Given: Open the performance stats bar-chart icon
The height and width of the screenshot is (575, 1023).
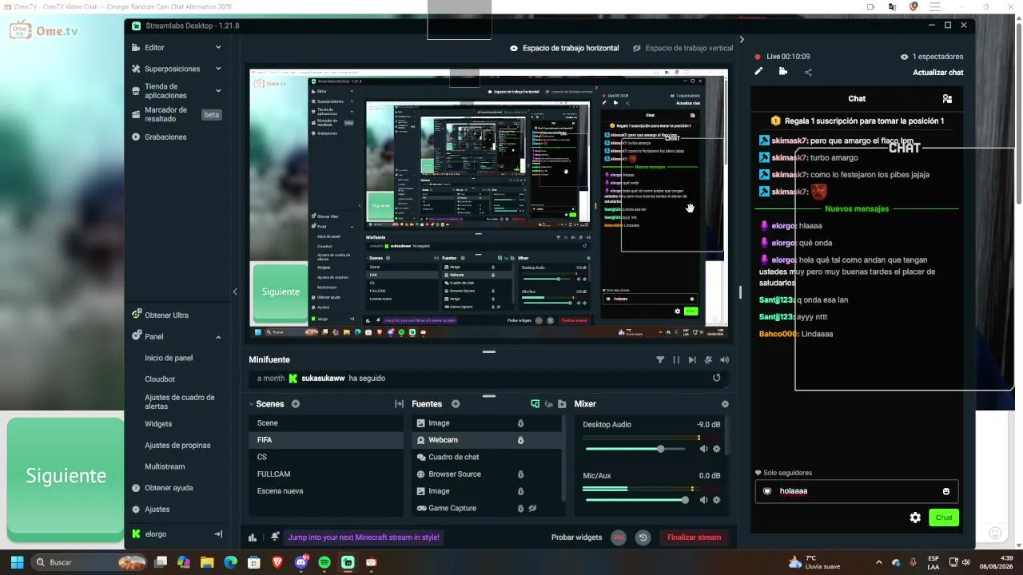Looking at the screenshot, I should 253,537.
